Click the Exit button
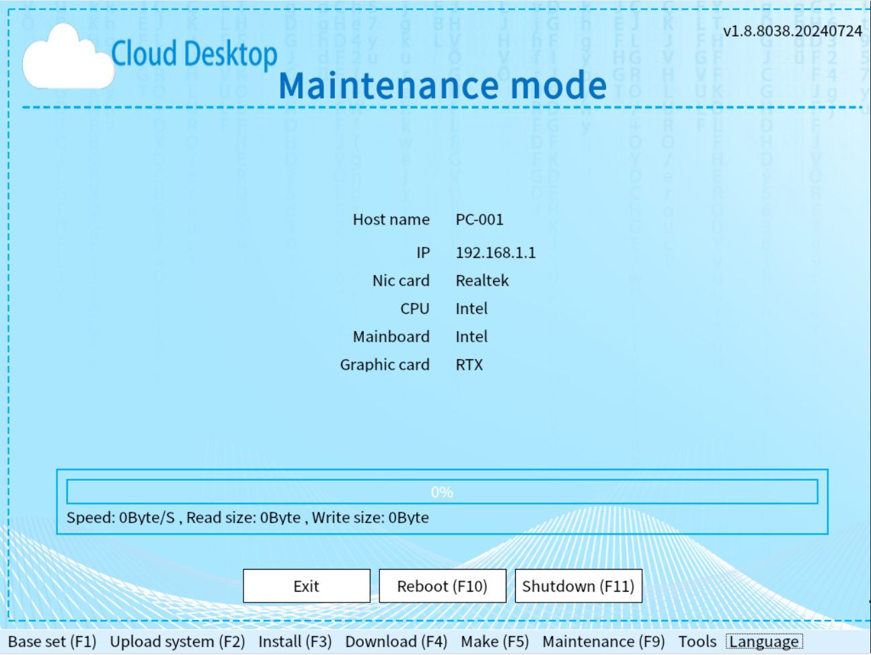Viewport: 871px width, 655px height. 307,586
